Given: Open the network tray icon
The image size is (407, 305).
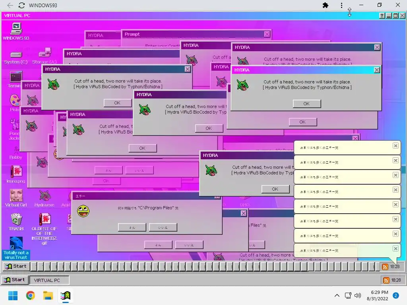Looking at the screenshot, I should point(348,295).
